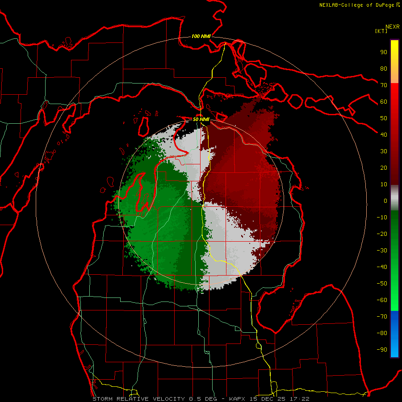The width and height of the screenshot is (402, 402).
Task: Click the 0 value on the velocity scale
Action: coord(385,201)
